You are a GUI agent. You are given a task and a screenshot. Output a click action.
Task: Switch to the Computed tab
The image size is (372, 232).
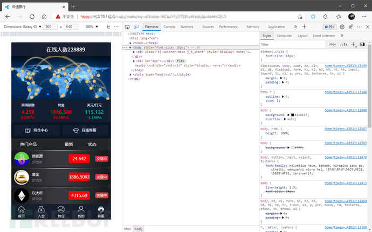284,36
